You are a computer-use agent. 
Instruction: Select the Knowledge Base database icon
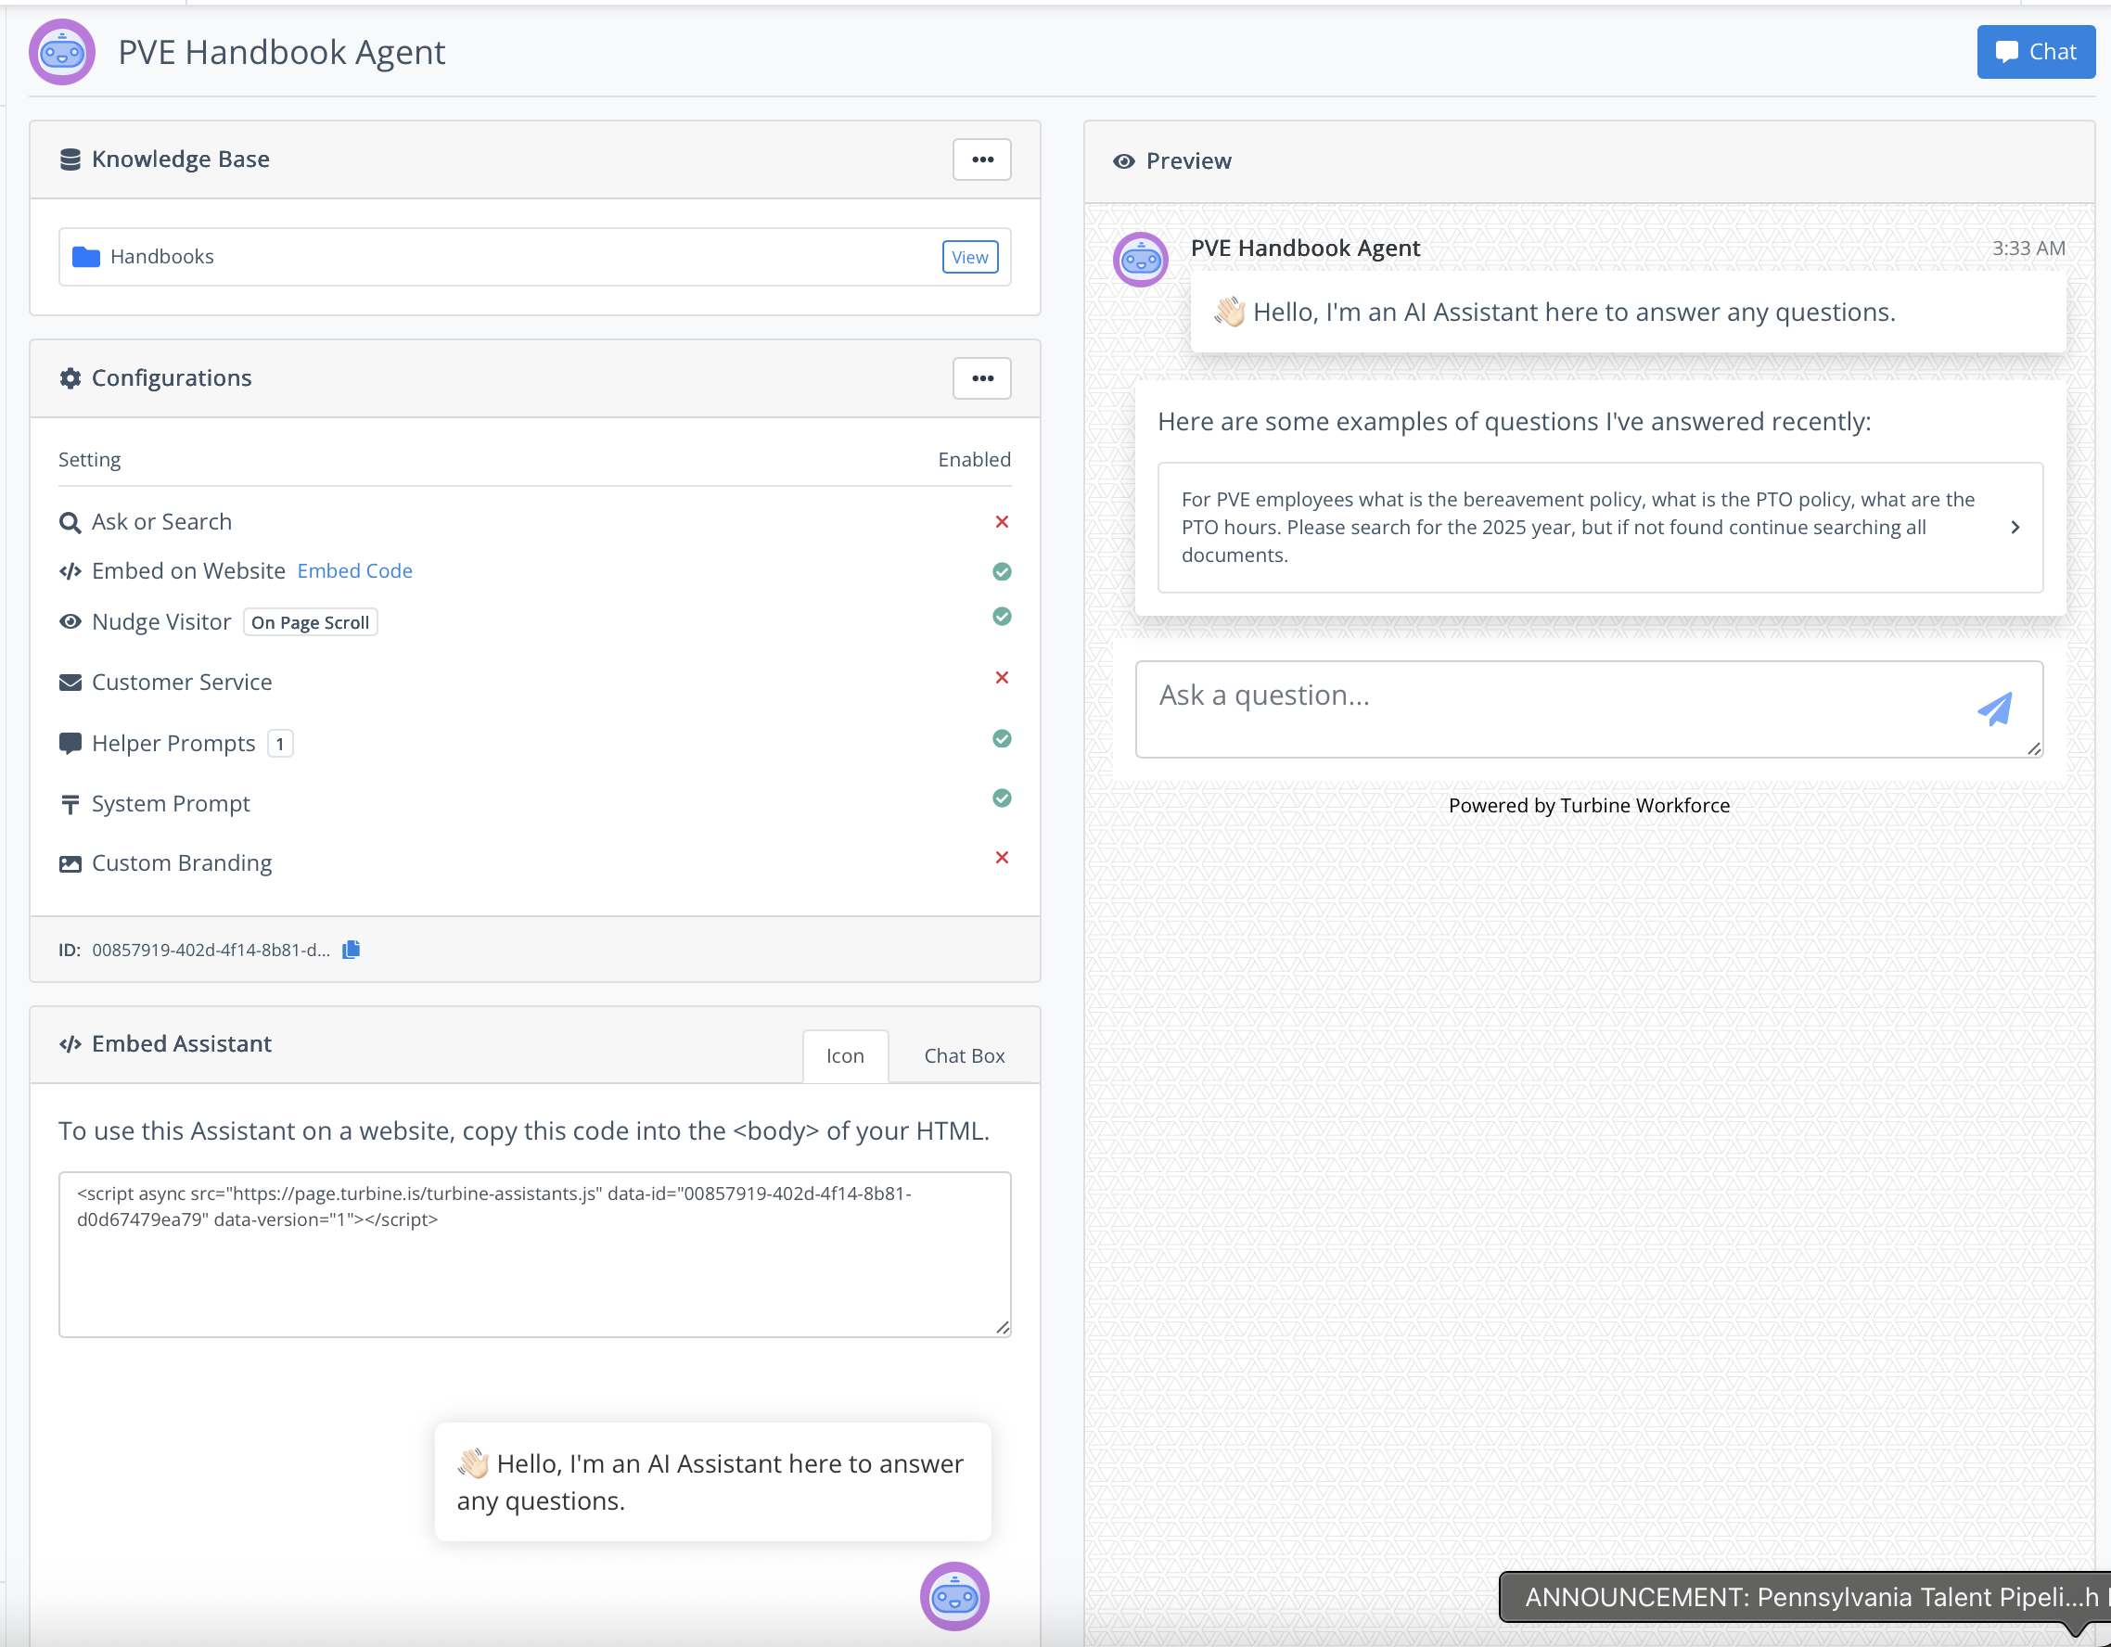(70, 159)
